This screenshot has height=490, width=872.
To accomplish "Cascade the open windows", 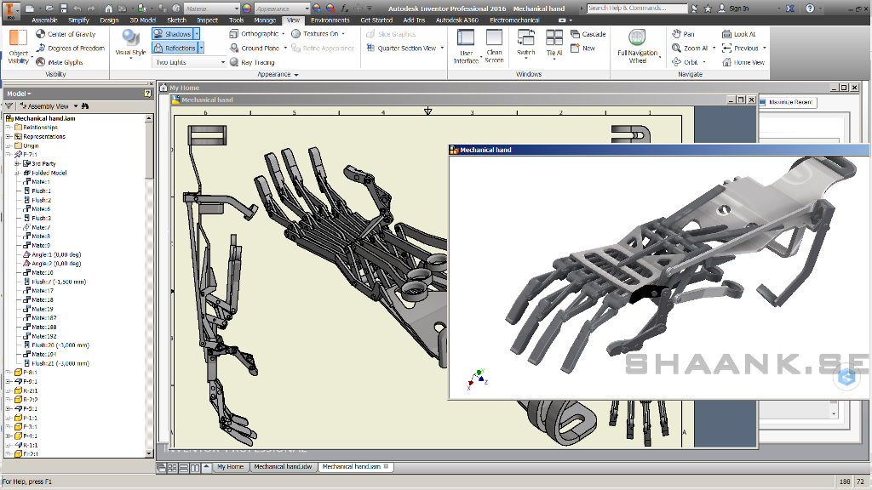I will pyautogui.click(x=588, y=34).
